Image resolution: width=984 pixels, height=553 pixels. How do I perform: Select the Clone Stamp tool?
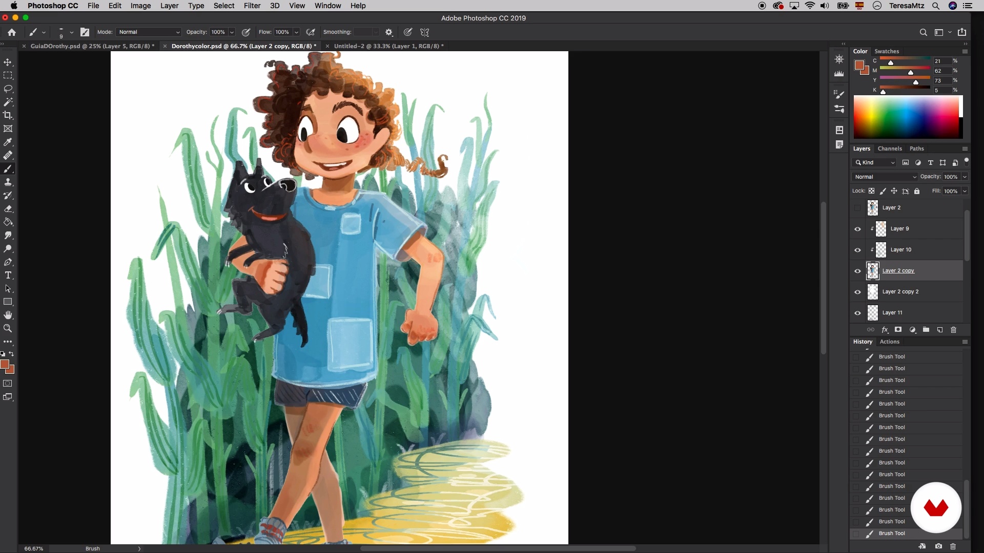coord(8,182)
